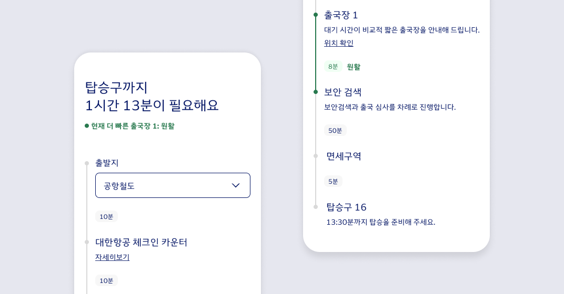Click the 탑승구 16 heading

click(346, 207)
